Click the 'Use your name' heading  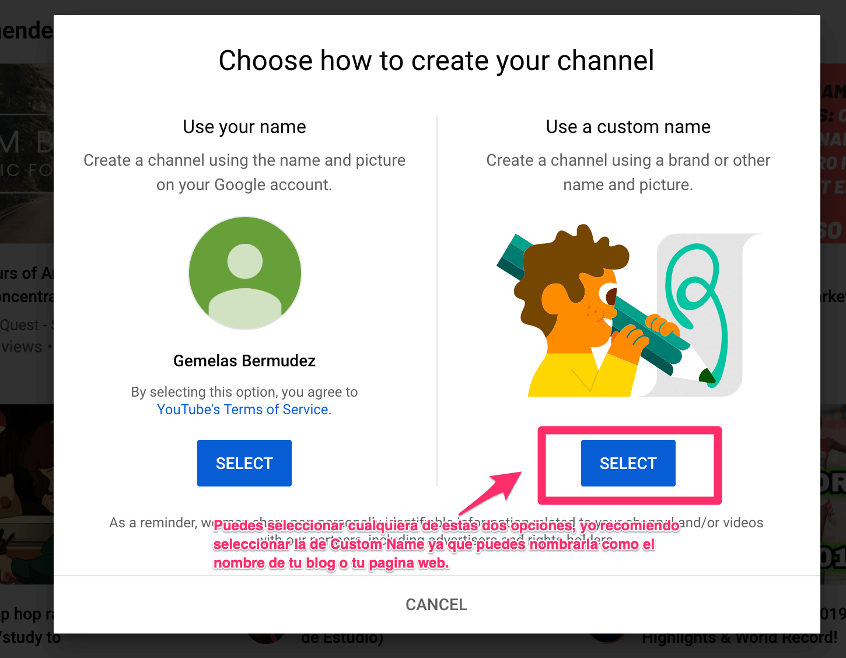pyautogui.click(x=244, y=127)
